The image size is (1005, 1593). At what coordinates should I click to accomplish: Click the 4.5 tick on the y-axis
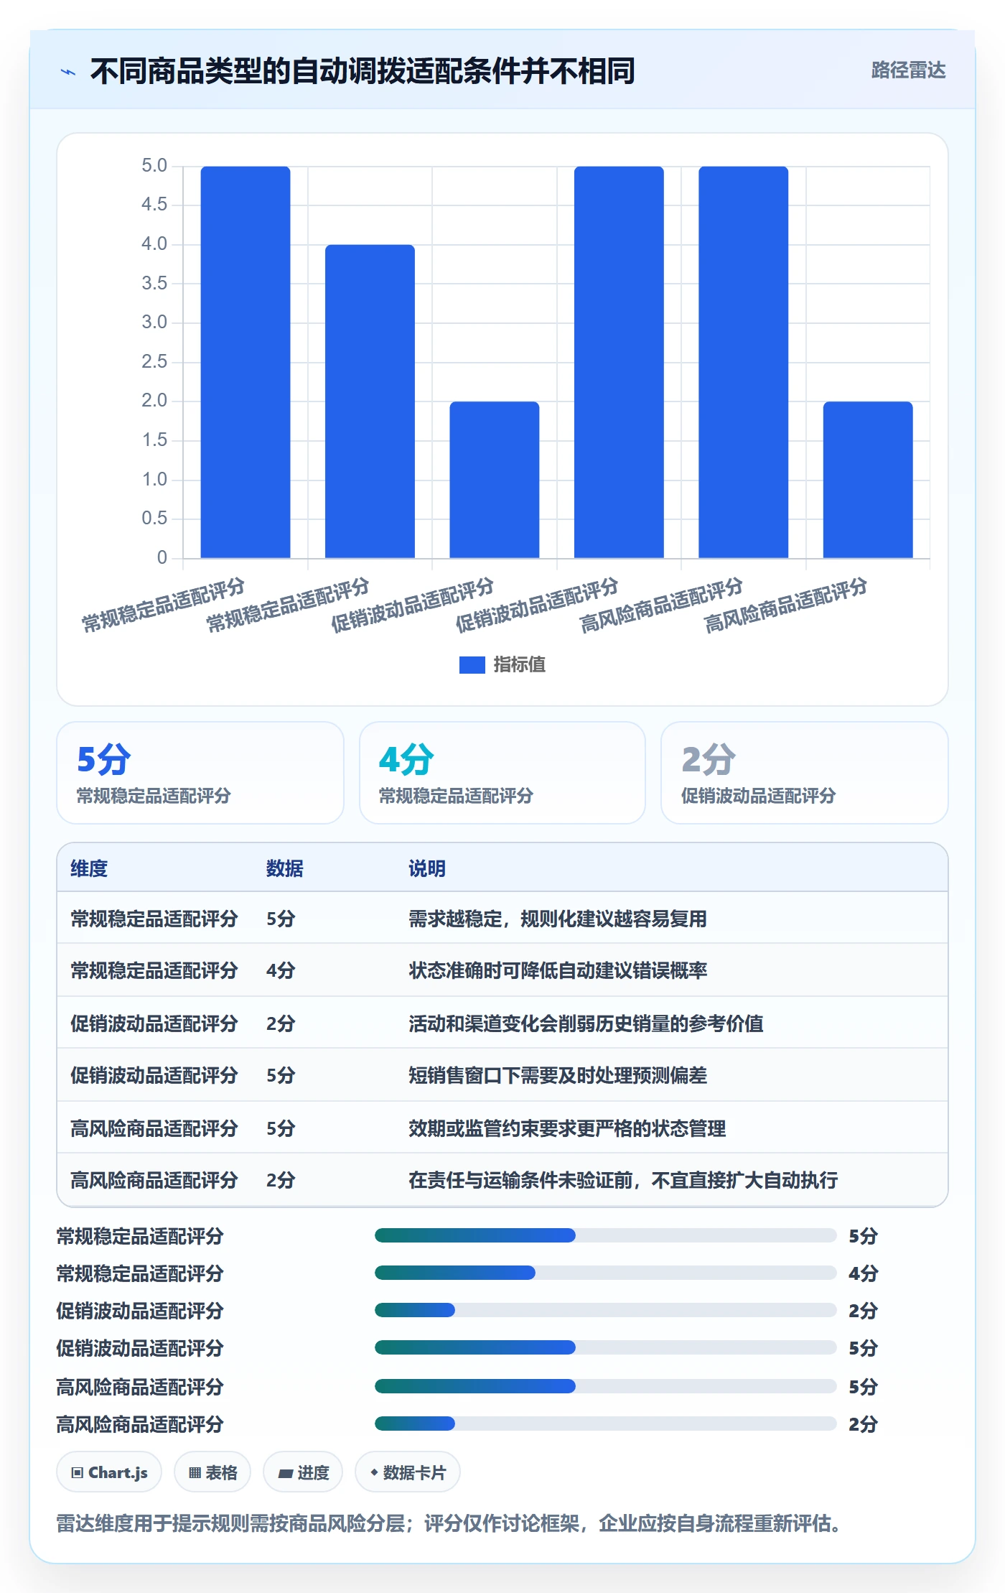154,205
